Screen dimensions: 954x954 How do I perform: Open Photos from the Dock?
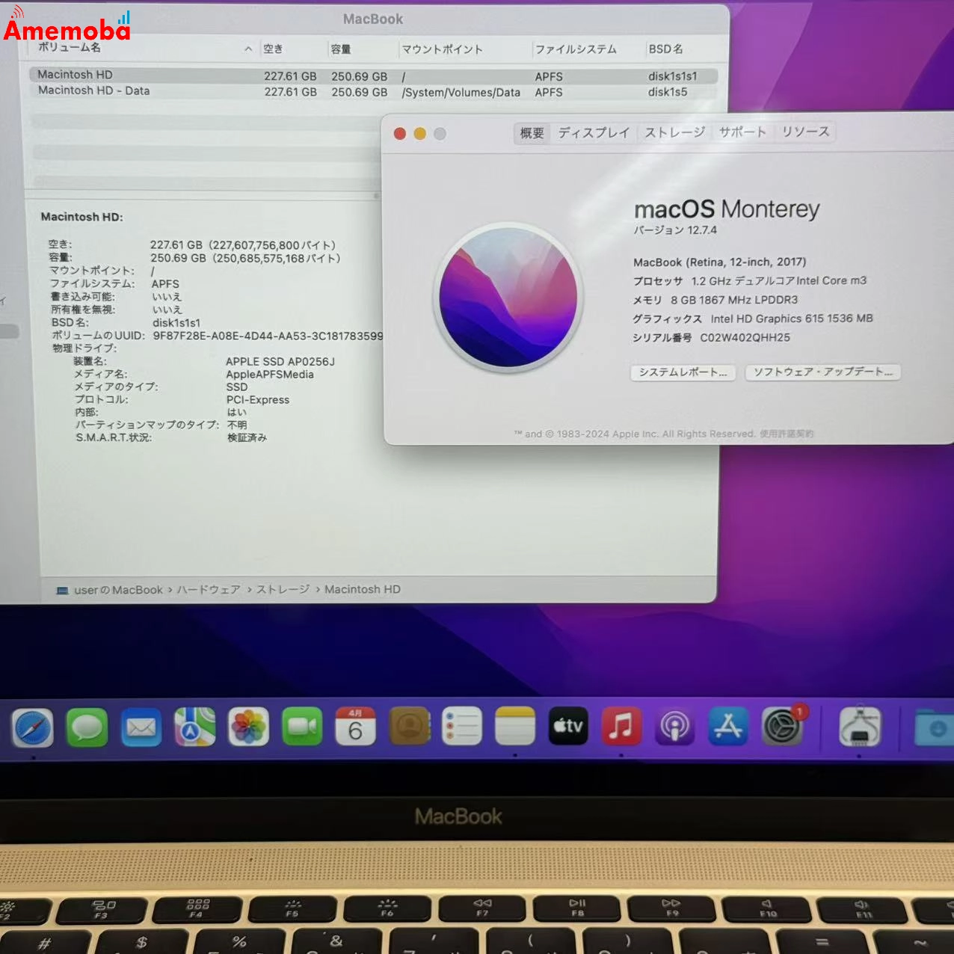click(x=248, y=727)
